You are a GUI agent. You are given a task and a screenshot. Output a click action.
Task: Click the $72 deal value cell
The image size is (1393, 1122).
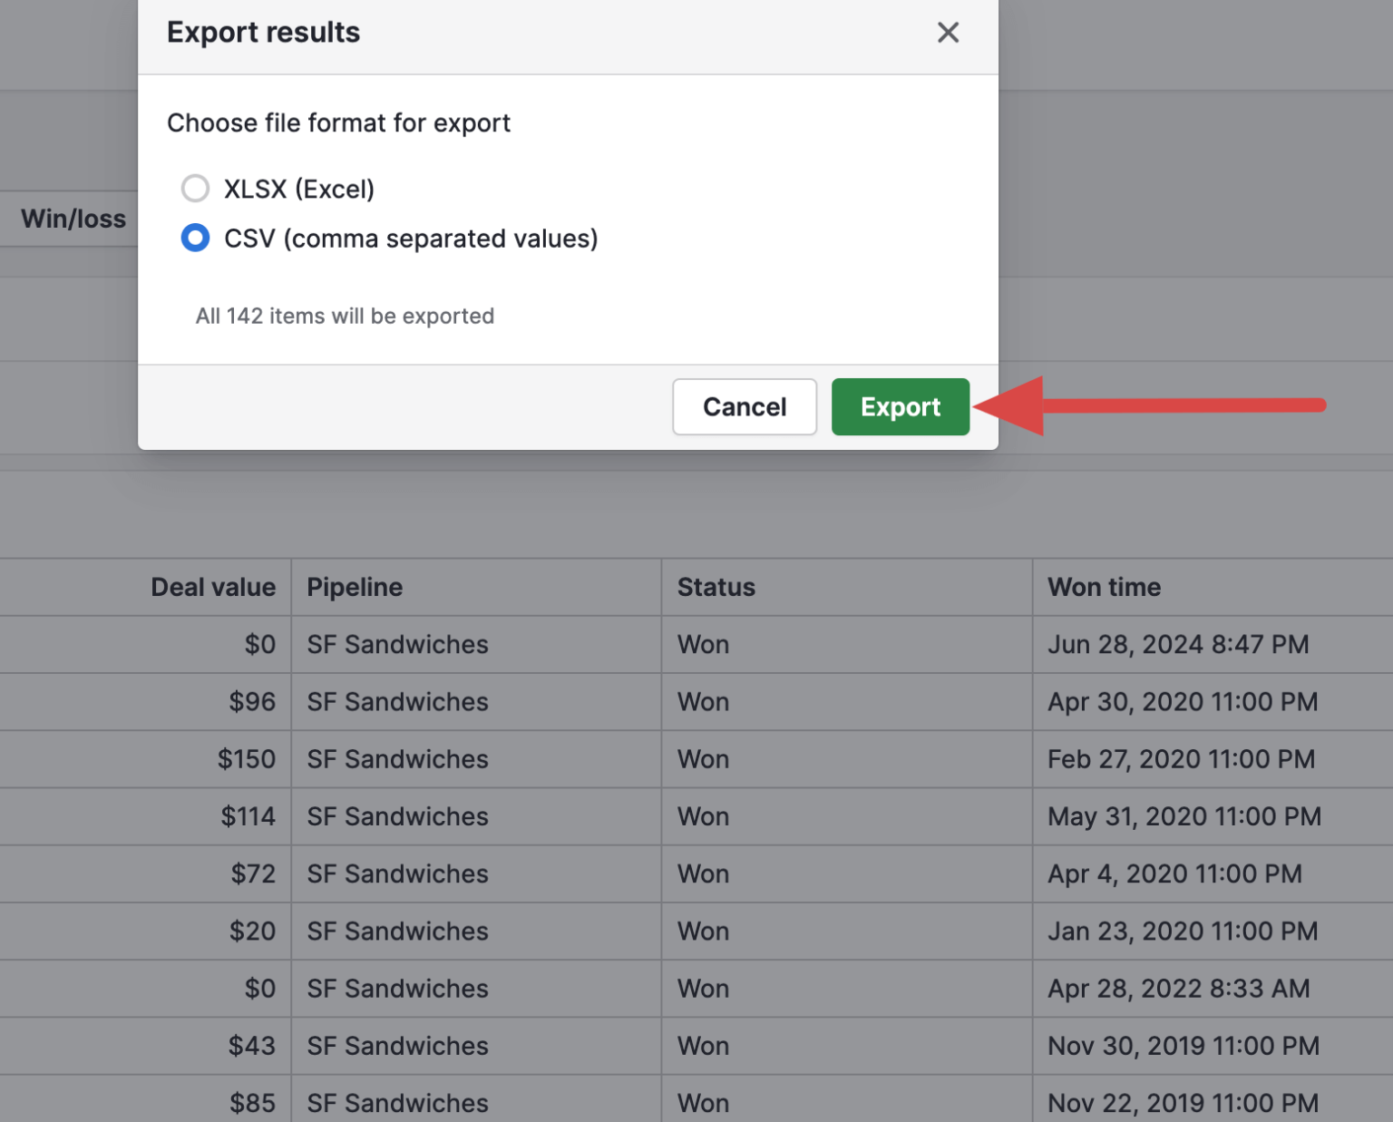(253, 873)
